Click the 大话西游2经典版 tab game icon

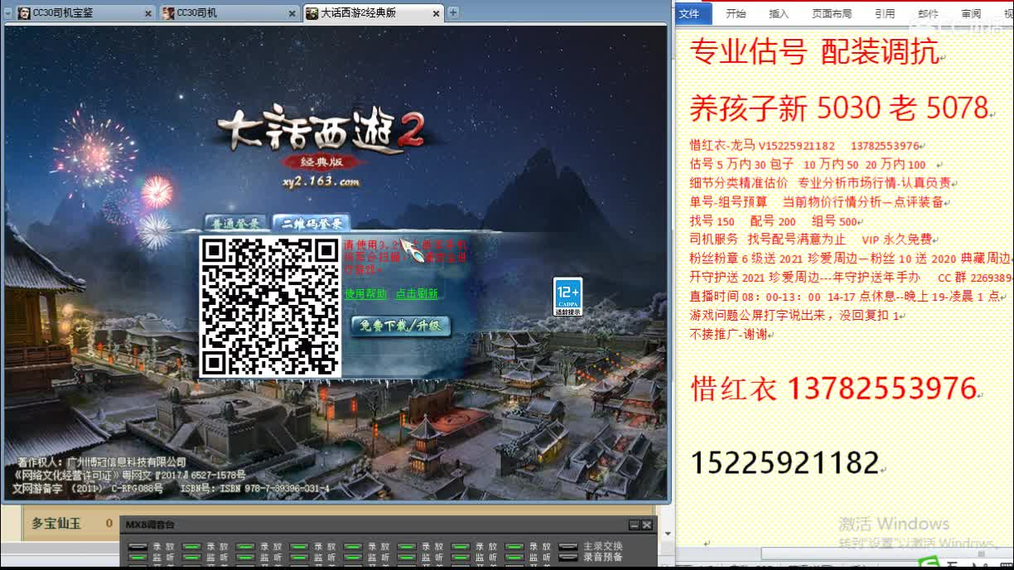coord(312,13)
